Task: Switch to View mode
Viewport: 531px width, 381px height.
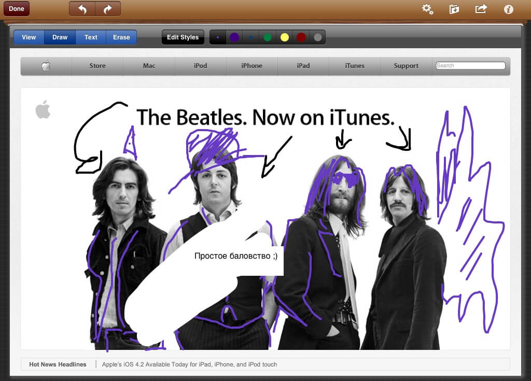Action: (x=29, y=37)
